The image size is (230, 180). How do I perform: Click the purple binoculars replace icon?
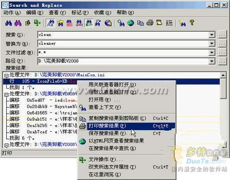pyautogui.click(x=18, y=23)
